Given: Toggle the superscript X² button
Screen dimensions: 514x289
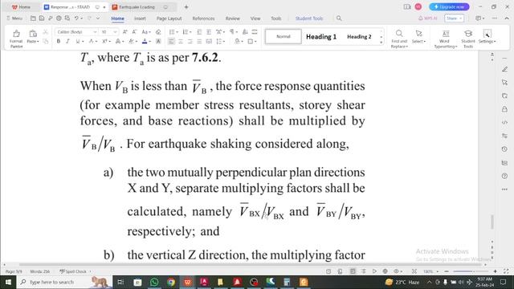Looking at the screenshot, I should [x=104, y=41].
